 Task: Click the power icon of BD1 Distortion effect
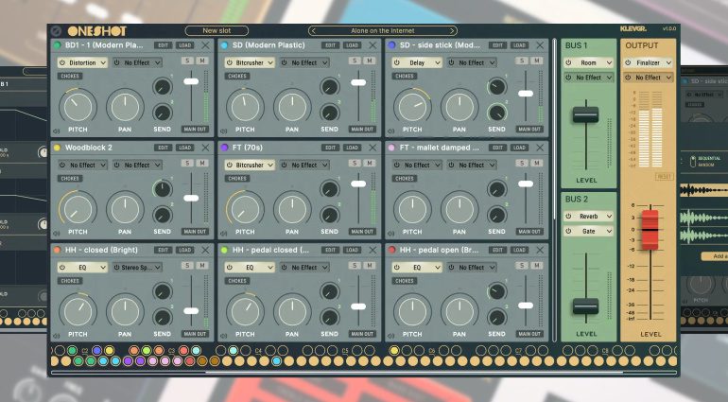tap(62, 62)
